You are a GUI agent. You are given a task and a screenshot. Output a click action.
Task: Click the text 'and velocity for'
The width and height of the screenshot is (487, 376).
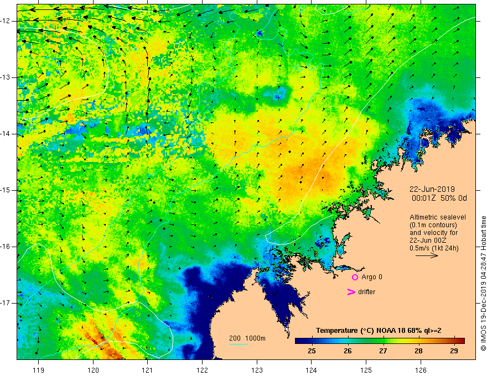coord(433,233)
